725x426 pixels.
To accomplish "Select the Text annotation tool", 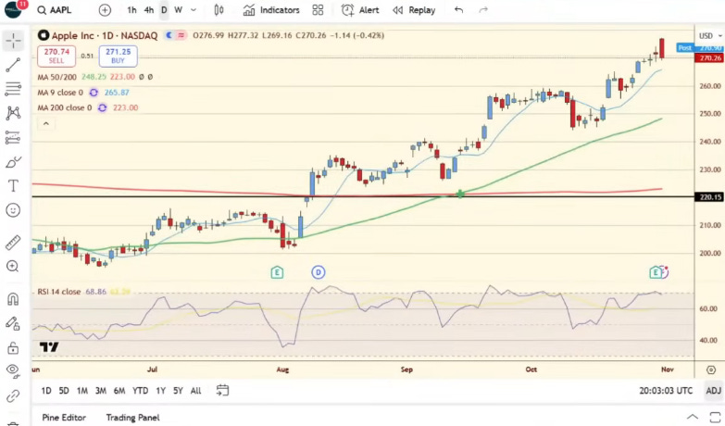I will point(13,186).
